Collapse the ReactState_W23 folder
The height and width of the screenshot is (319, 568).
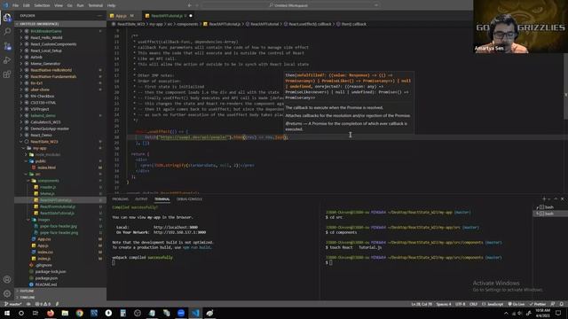(60, 142)
